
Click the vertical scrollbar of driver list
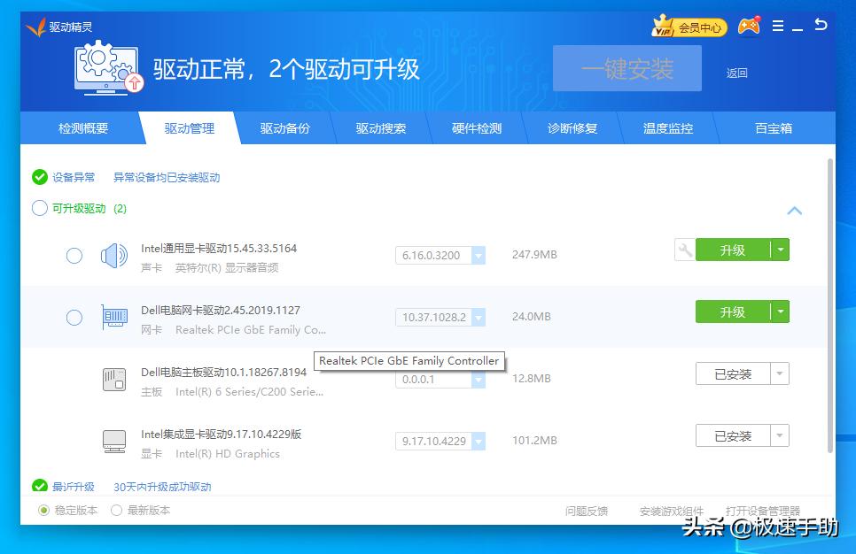[x=829, y=301]
